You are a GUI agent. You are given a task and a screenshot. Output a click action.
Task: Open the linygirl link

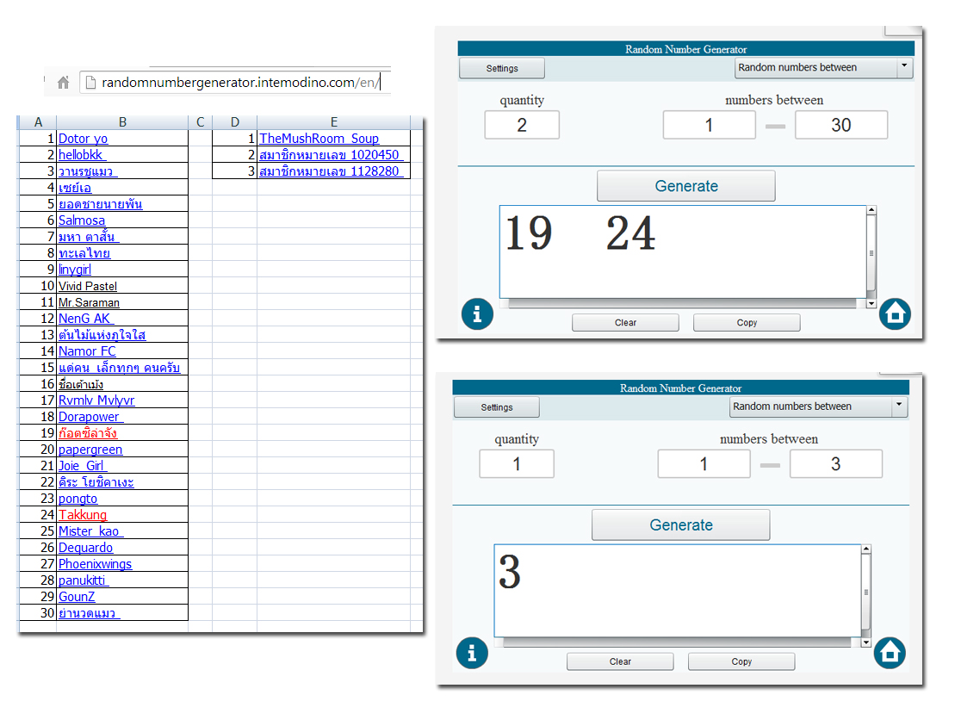(75, 270)
